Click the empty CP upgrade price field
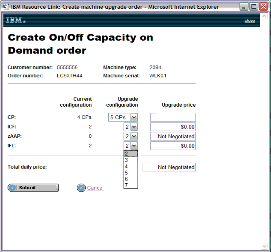Viewport: 271px width, 252px height. [173, 117]
